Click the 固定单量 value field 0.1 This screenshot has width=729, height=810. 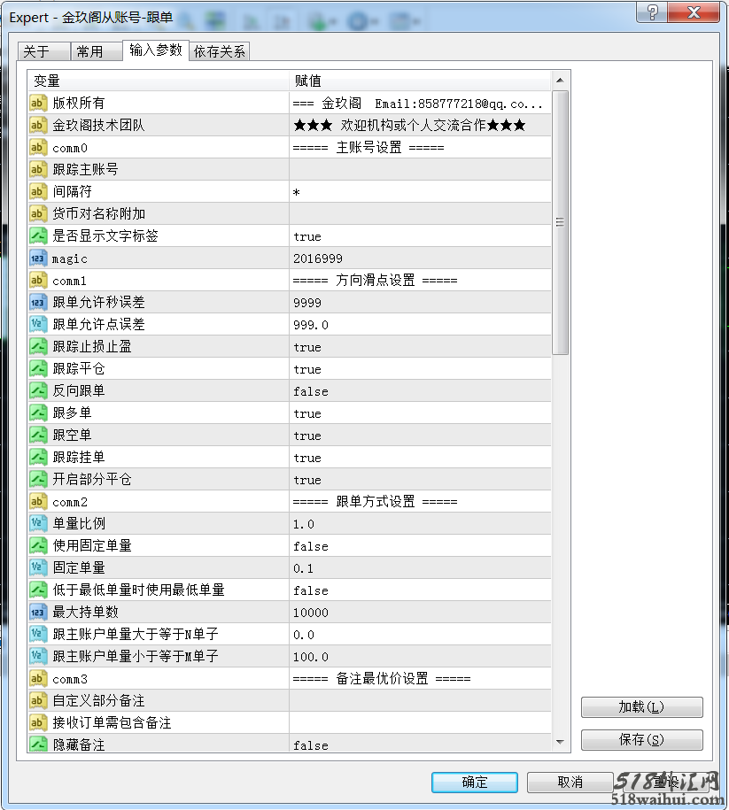coord(420,568)
